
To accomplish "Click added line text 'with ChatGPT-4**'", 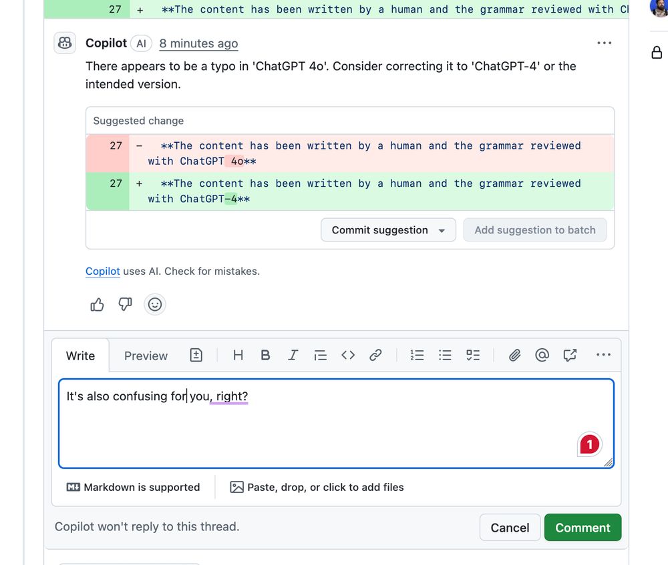I will tap(199, 199).
